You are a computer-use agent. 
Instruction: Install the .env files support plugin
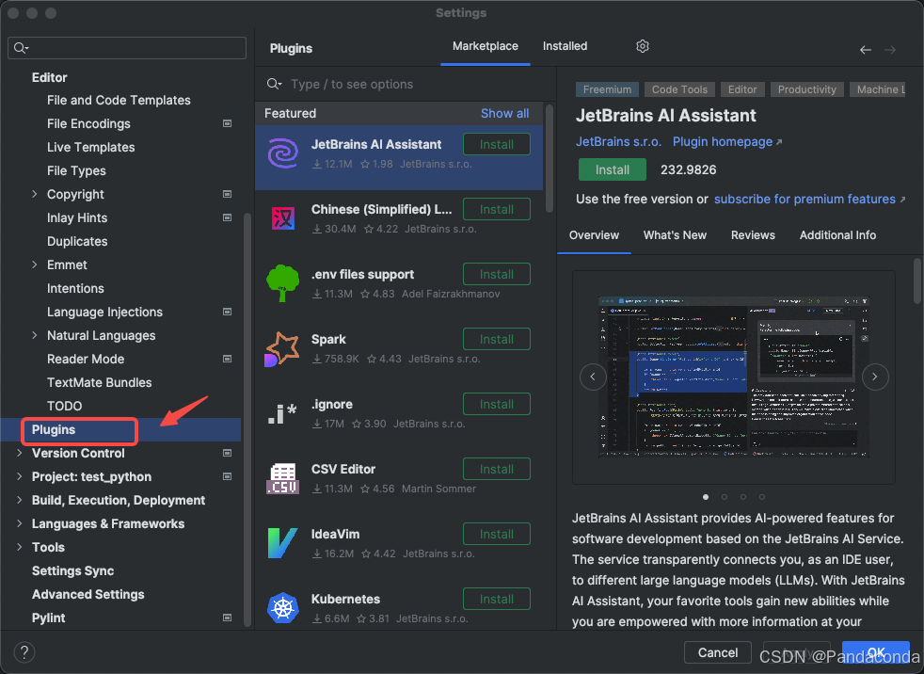[x=496, y=274]
